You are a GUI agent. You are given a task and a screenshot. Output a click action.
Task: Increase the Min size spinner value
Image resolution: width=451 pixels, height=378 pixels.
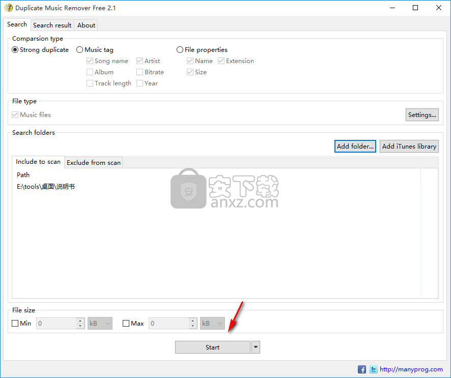80,321
